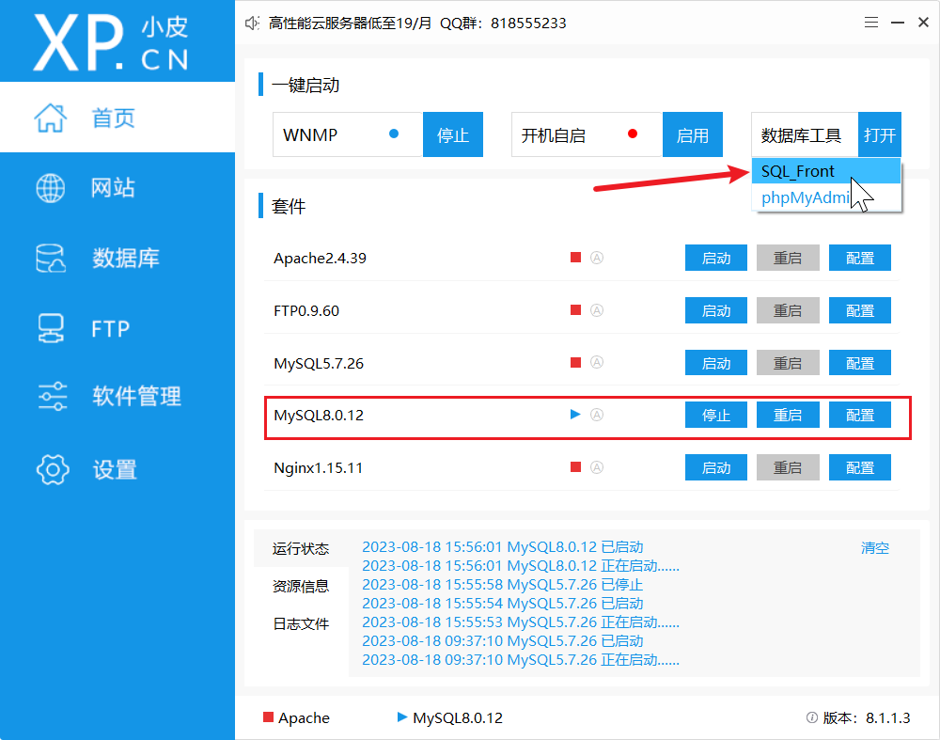
Task: Click the 数据库工具 field
Action: pyautogui.click(x=805, y=134)
